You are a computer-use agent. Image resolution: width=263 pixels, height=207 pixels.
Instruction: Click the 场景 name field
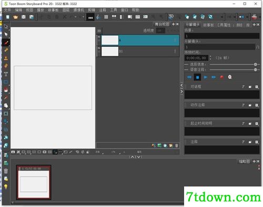tap(222, 36)
